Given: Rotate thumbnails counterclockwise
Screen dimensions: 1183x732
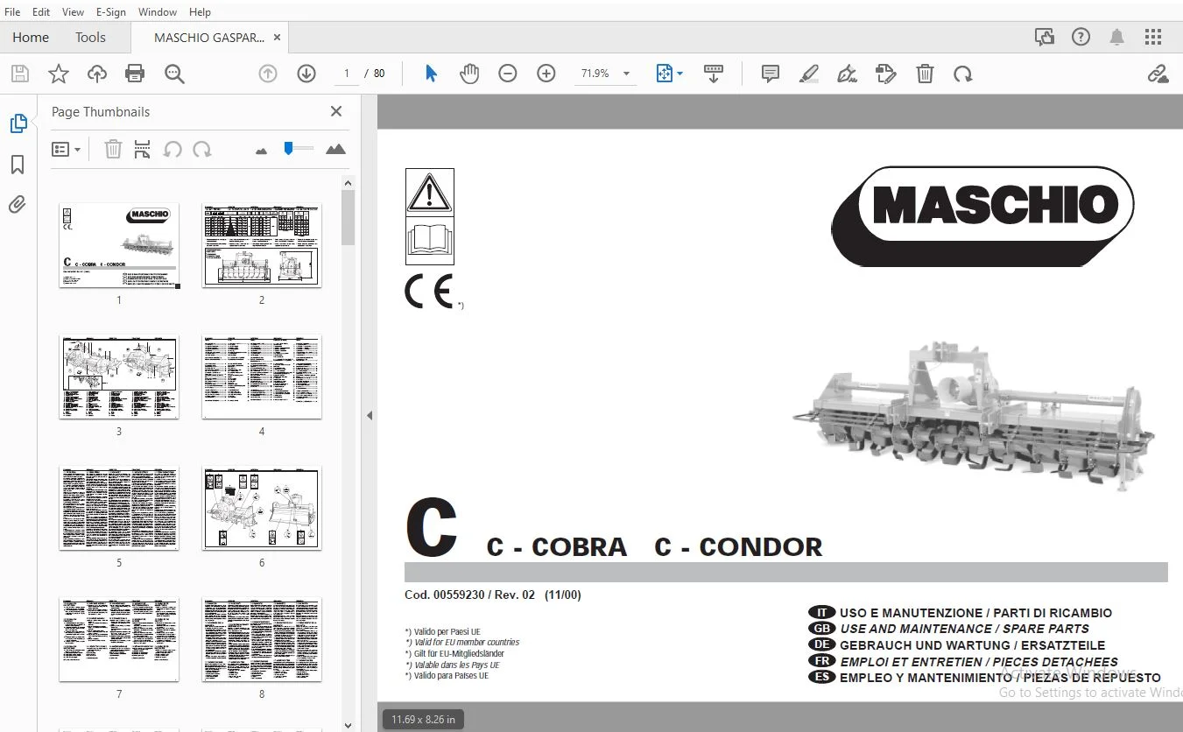Looking at the screenshot, I should coord(173,150).
